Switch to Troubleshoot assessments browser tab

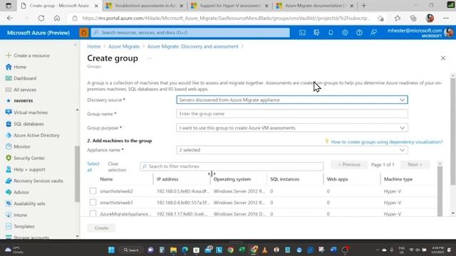tap(144, 6)
